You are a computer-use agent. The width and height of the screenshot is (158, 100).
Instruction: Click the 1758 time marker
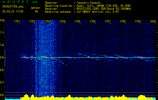pyautogui.click(x=123, y=21)
